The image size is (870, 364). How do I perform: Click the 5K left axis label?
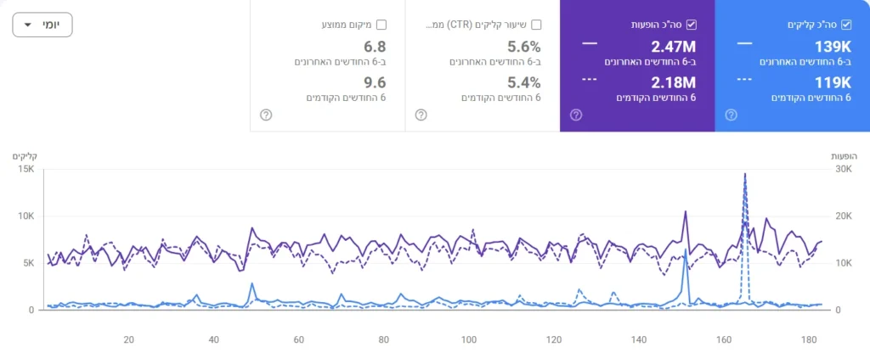[x=30, y=263]
